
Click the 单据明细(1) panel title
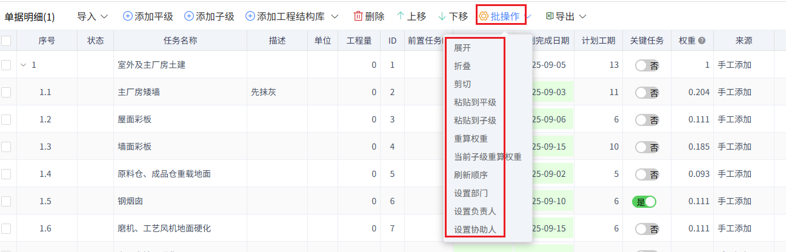pyautogui.click(x=30, y=16)
